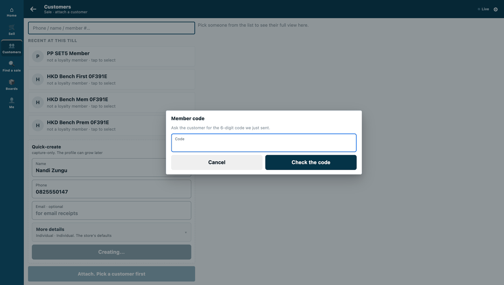This screenshot has width=504, height=285.
Task: Open the Me profile icon
Action: pyautogui.click(x=11, y=100)
